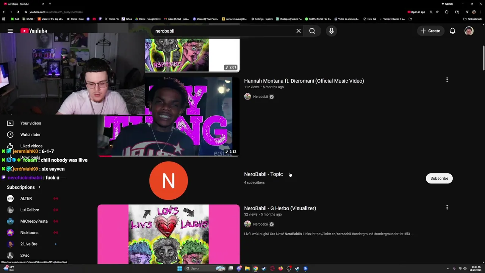Click the Nerobabii avatar under G Herbo Visualizer

(247, 224)
